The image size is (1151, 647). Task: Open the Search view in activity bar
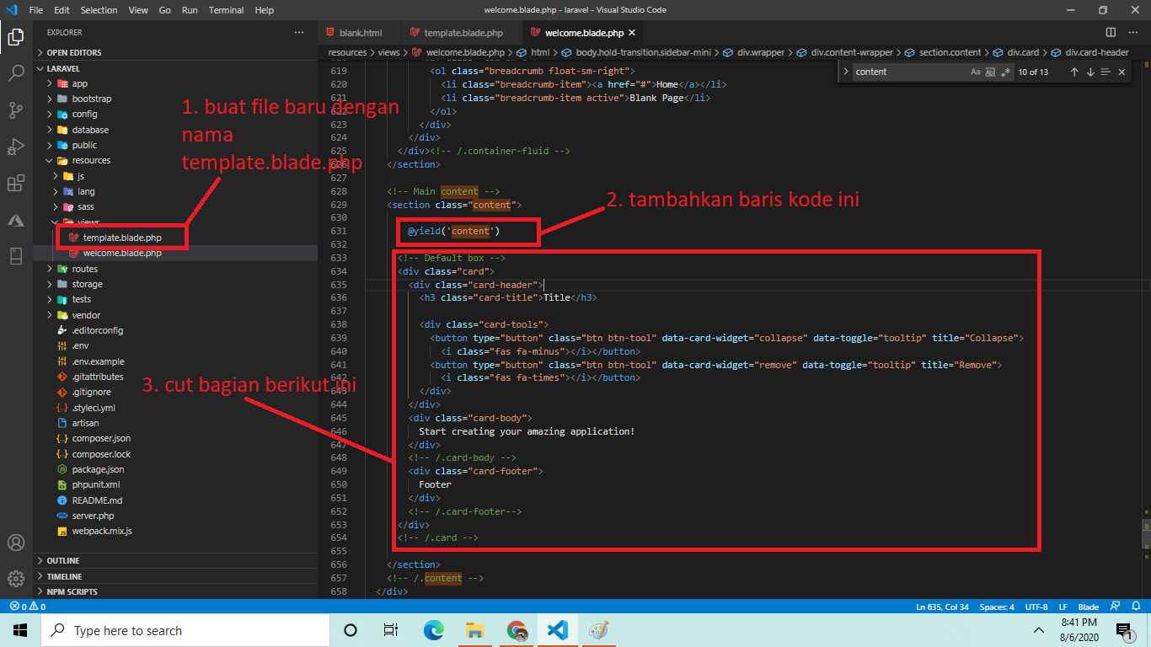point(16,73)
